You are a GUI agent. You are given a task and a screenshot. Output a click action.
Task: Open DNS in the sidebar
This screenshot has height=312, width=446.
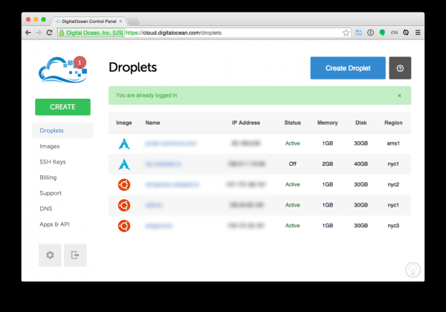coord(46,209)
